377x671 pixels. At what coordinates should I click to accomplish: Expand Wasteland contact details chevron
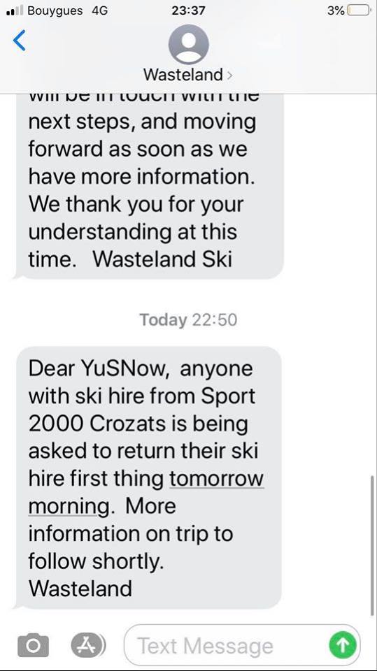(x=229, y=75)
